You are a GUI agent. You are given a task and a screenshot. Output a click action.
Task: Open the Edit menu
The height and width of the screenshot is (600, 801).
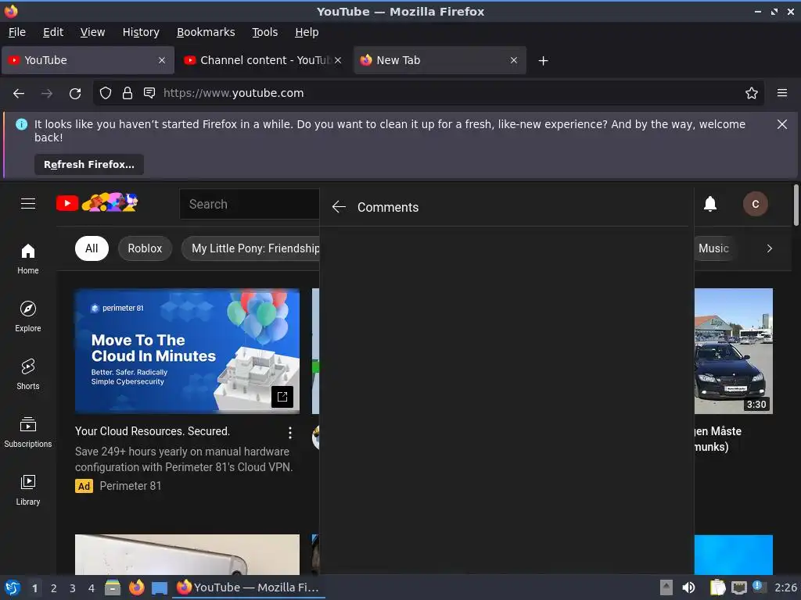[x=53, y=32]
